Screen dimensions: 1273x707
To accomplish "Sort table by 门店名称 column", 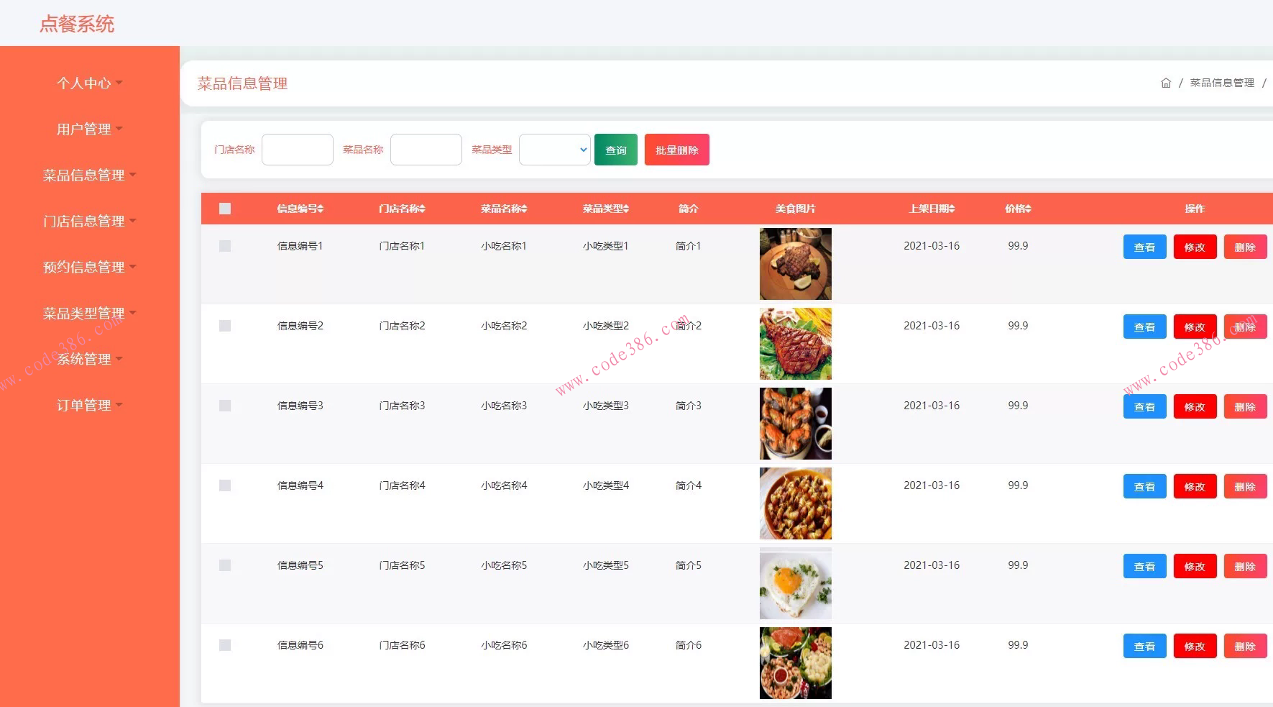I will coord(402,209).
